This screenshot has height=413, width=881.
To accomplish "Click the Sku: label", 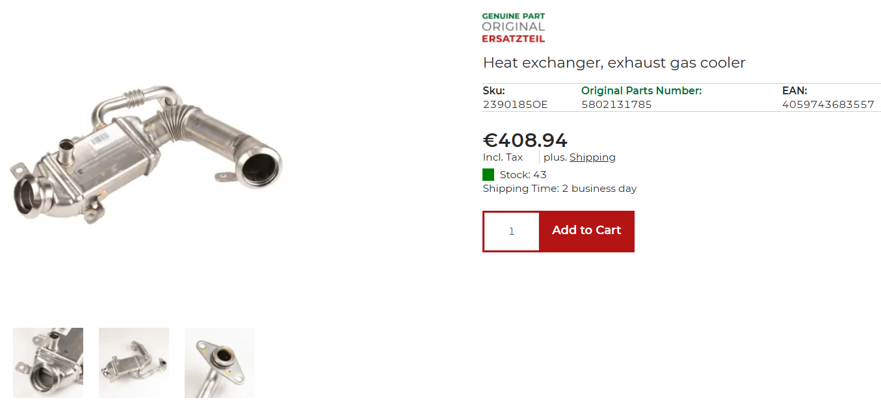I will click(493, 91).
